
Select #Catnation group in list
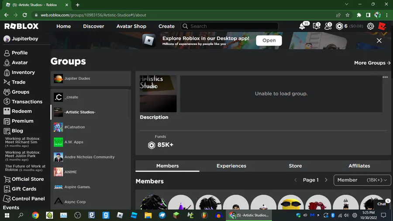click(90, 127)
